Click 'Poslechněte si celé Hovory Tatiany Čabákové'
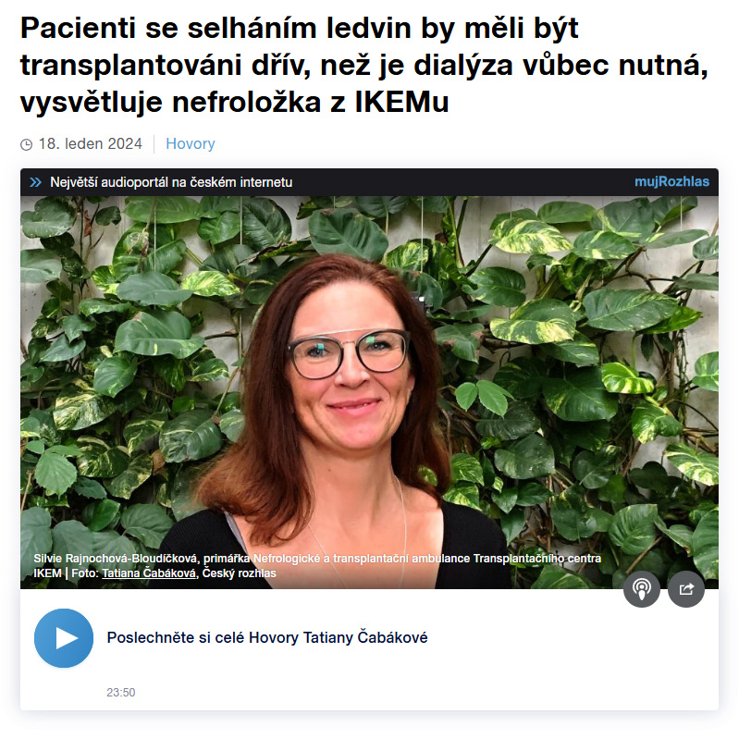 coord(267,637)
